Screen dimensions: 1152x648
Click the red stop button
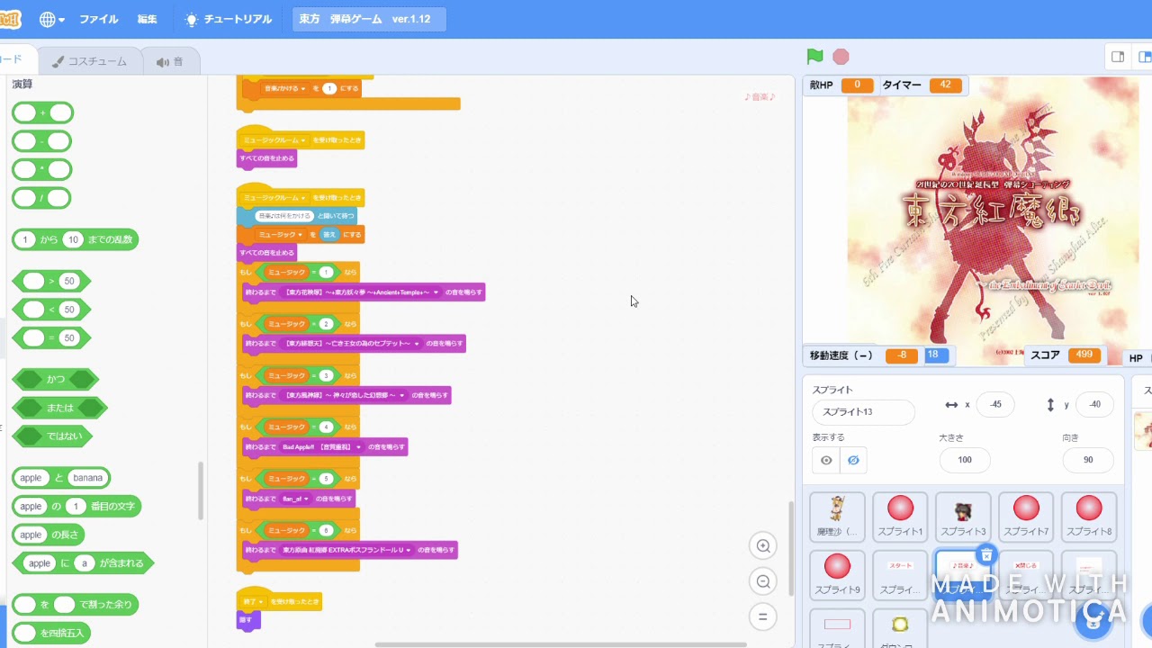[841, 57]
